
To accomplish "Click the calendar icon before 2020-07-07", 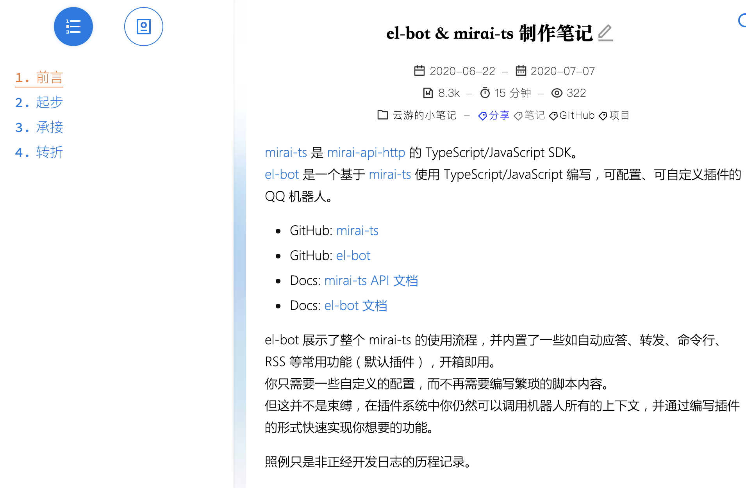I will [x=521, y=71].
